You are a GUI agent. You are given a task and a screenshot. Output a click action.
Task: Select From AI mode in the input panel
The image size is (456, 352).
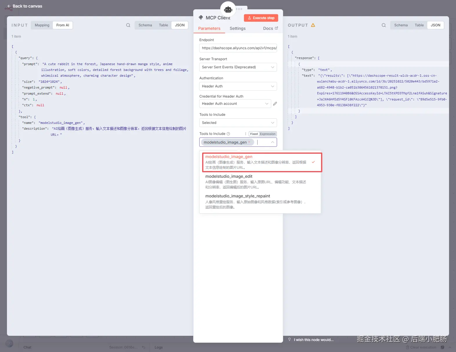63,25
